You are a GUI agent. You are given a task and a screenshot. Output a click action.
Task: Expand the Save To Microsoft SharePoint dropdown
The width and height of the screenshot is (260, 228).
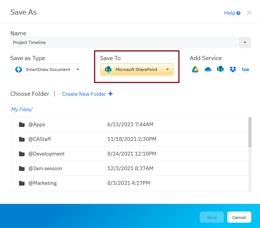[137, 69]
